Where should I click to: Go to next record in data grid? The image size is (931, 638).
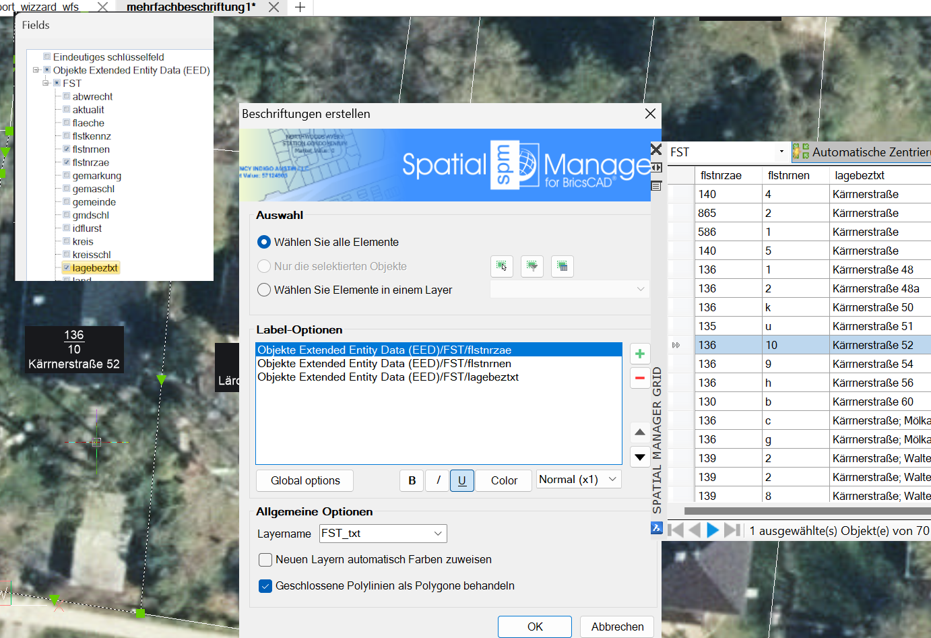[712, 530]
